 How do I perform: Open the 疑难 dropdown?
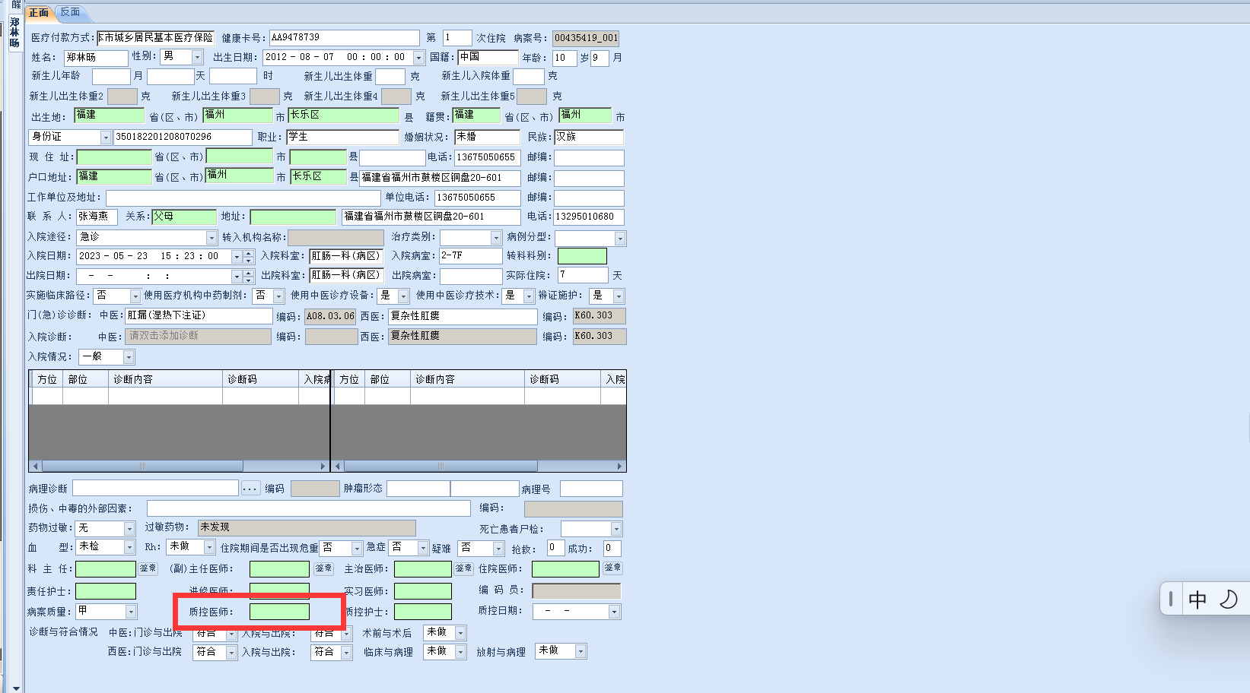498,549
